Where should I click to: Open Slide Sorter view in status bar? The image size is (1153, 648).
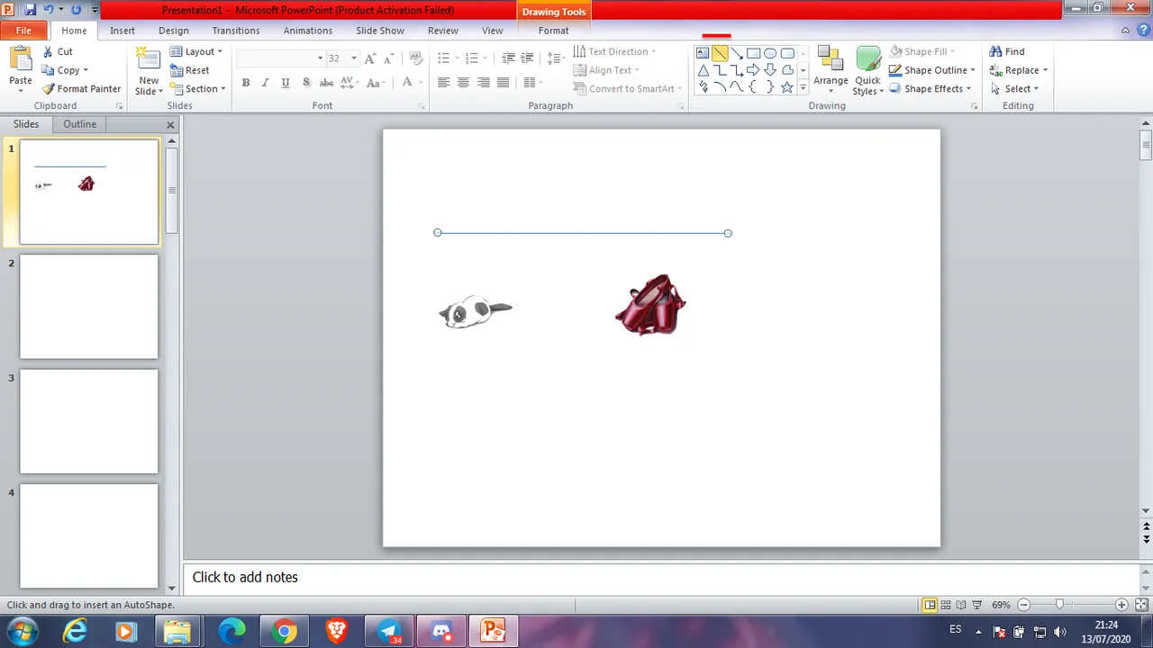[x=946, y=605]
